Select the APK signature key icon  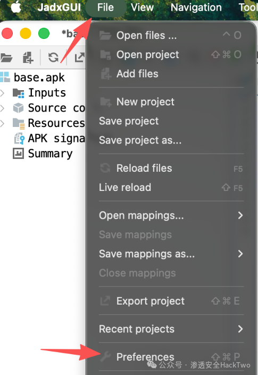pyautogui.click(x=19, y=139)
